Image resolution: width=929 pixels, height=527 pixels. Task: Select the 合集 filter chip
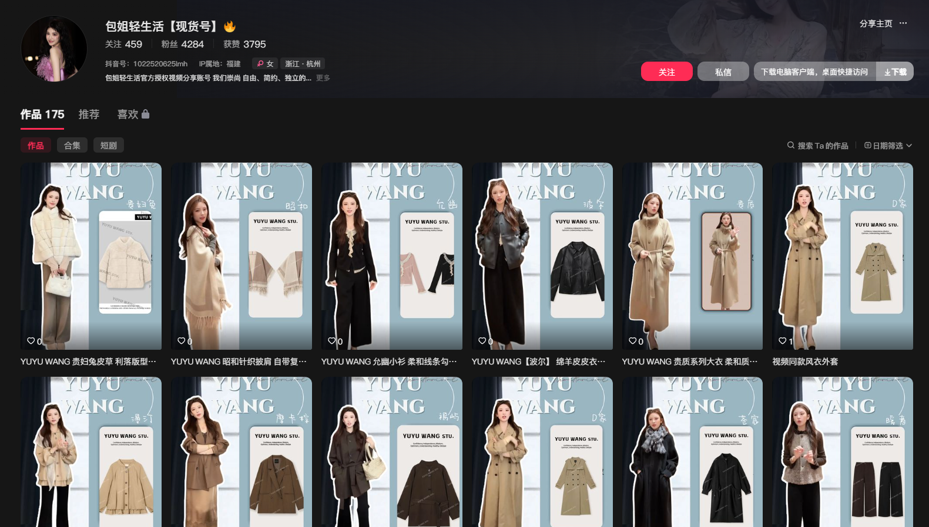click(72, 146)
